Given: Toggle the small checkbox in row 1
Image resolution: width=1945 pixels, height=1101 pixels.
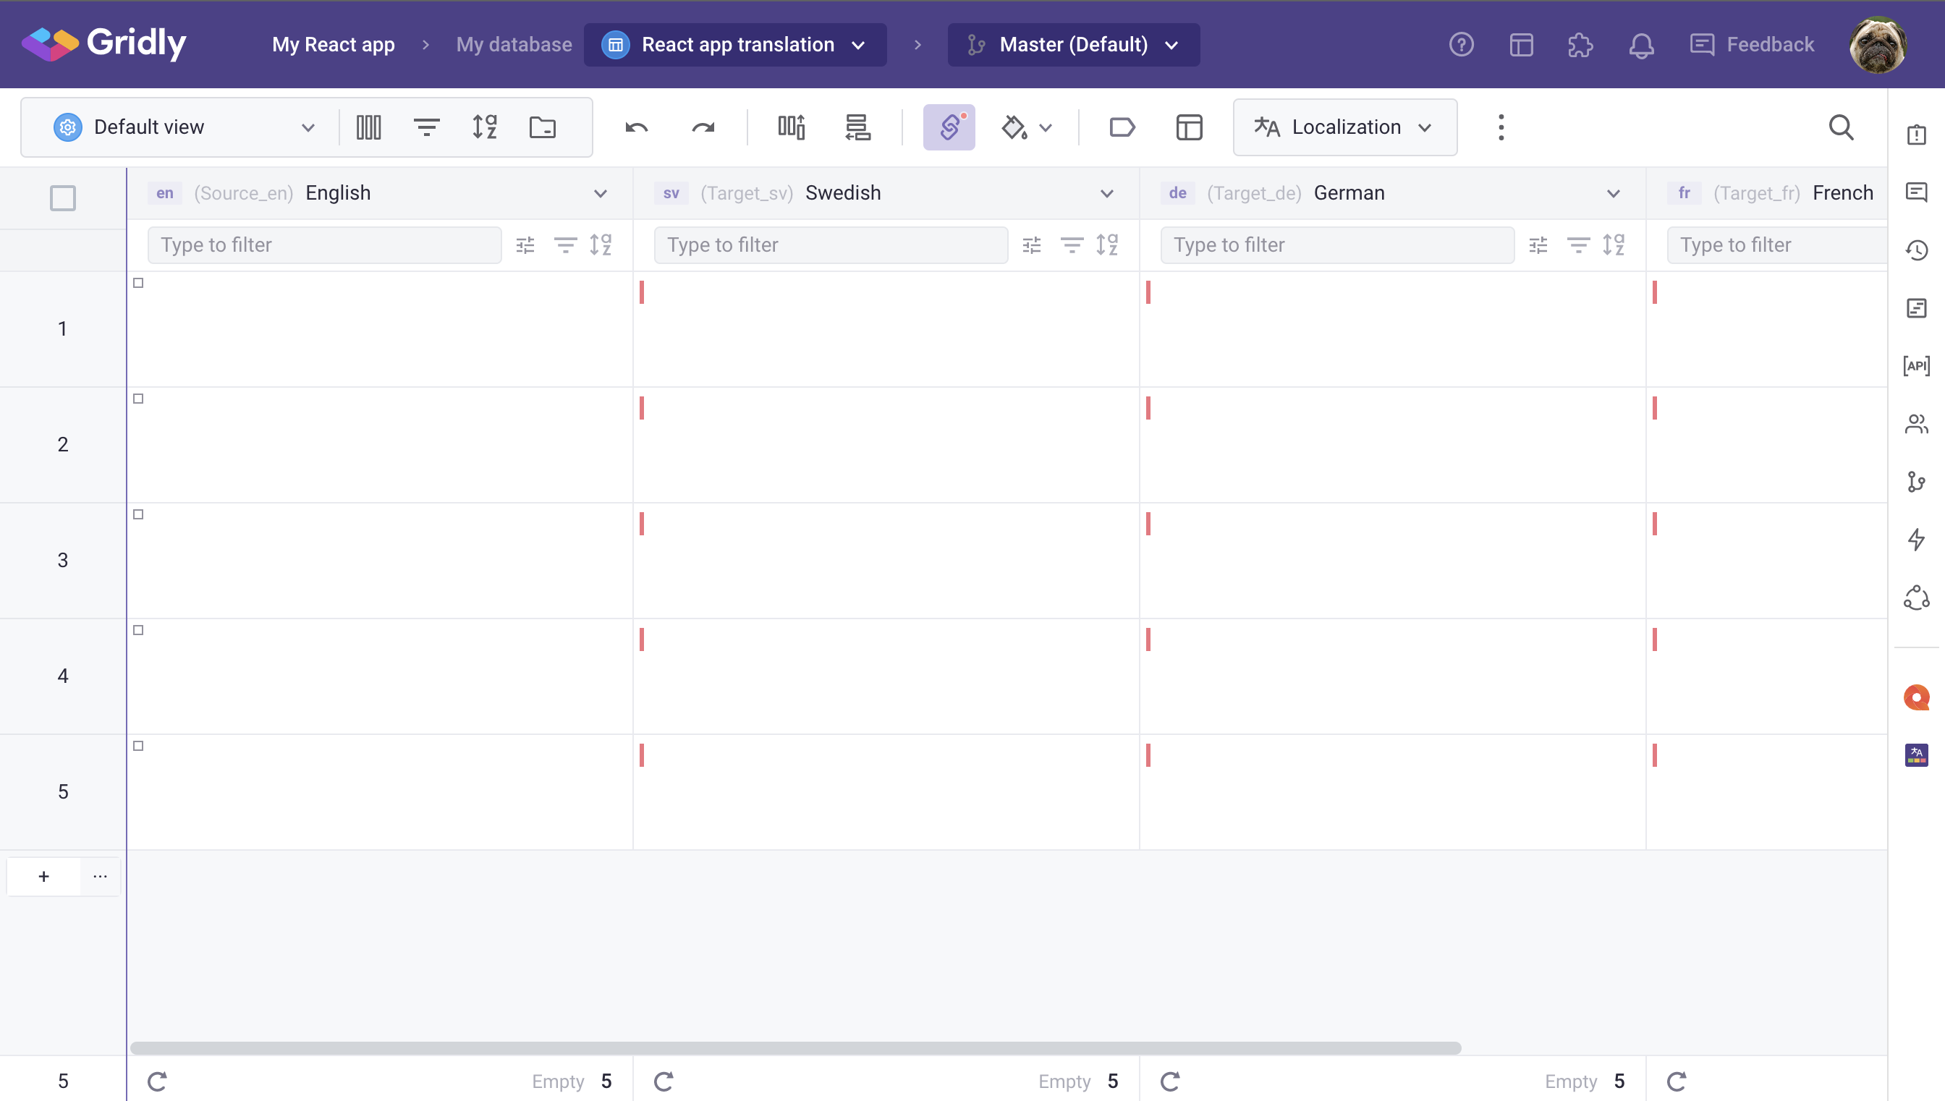Looking at the screenshot, I should (x=138, y=283).
